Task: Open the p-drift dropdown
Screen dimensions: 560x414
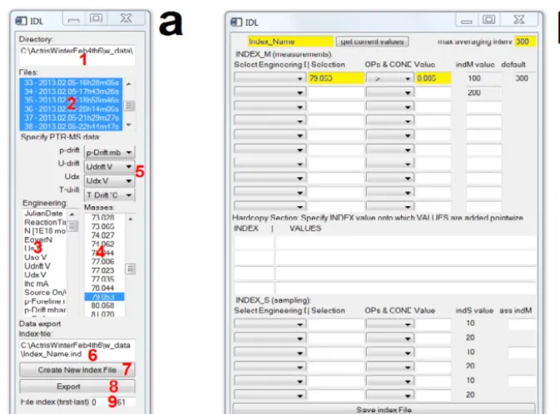Action: 109,152
